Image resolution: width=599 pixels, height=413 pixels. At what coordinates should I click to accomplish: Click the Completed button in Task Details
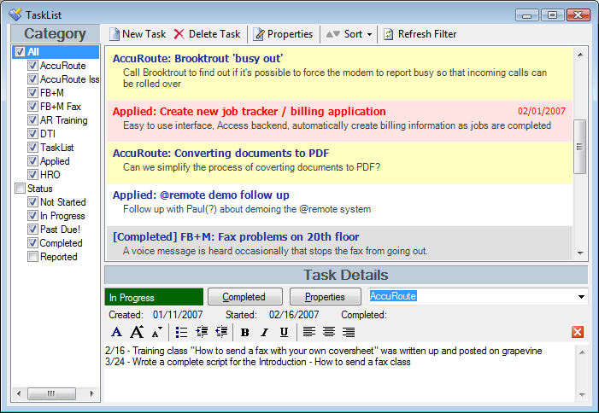click(245, 297)
